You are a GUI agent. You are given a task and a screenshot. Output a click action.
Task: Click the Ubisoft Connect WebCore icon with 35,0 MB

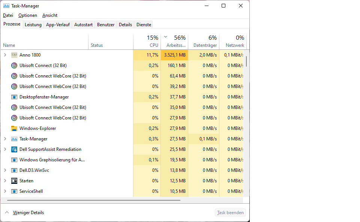(x=14, y=107)
